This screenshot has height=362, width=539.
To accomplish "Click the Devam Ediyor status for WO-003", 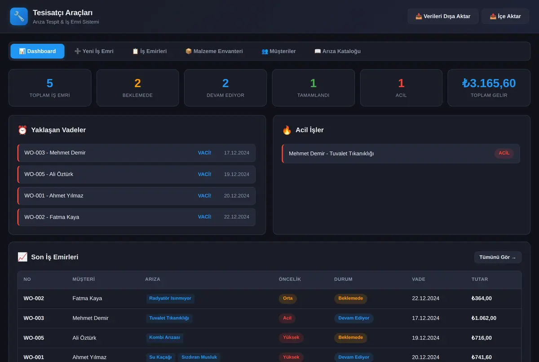I will [354, 318].
